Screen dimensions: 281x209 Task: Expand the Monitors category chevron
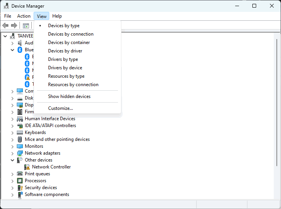12,147
